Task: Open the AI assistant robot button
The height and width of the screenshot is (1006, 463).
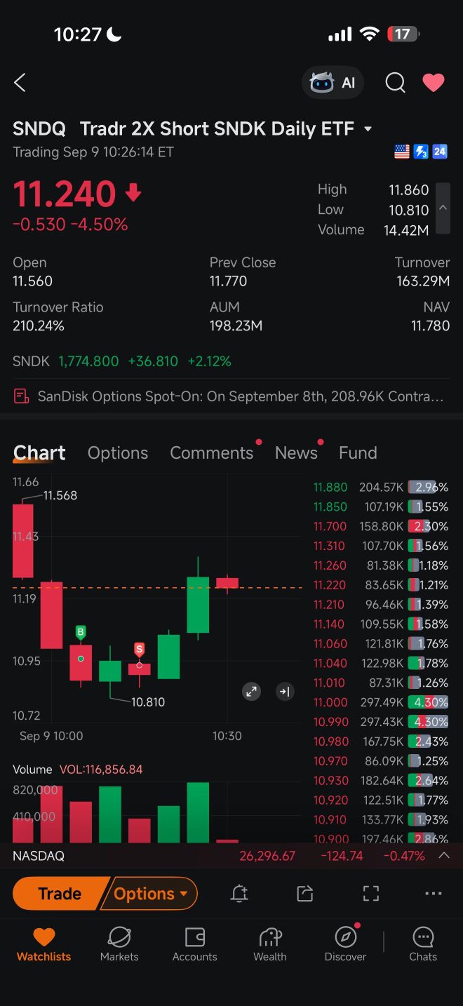Action: pos(333,83)
